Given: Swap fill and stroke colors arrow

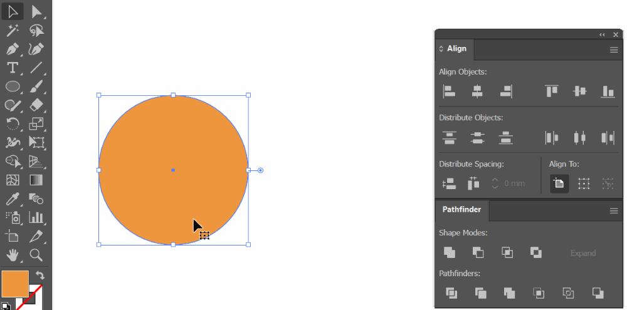Looking at the screenshot, I should click(40, 276).
